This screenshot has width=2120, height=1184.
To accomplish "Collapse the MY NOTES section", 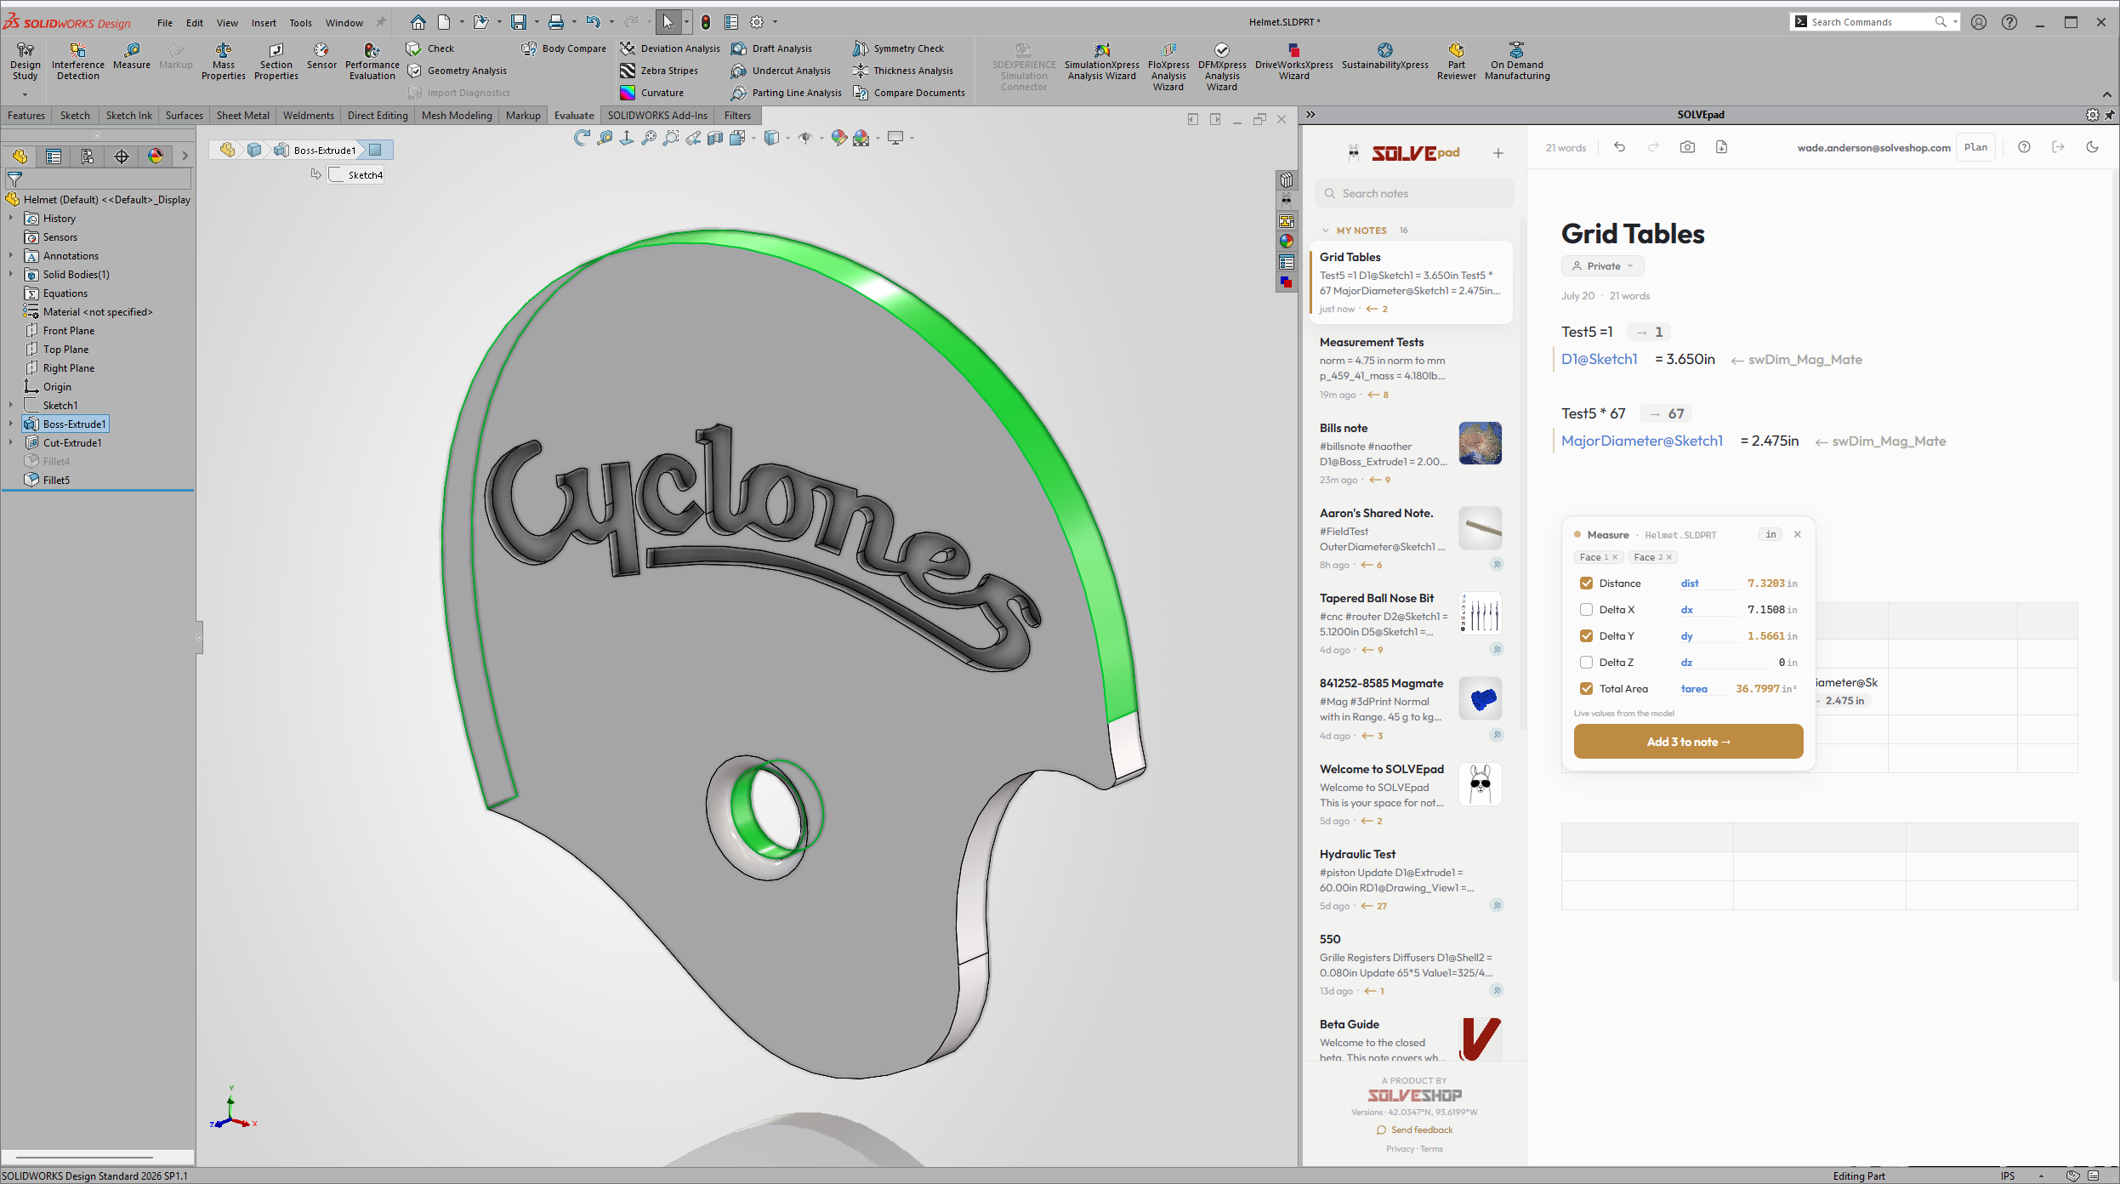I will click(1326, 231).
